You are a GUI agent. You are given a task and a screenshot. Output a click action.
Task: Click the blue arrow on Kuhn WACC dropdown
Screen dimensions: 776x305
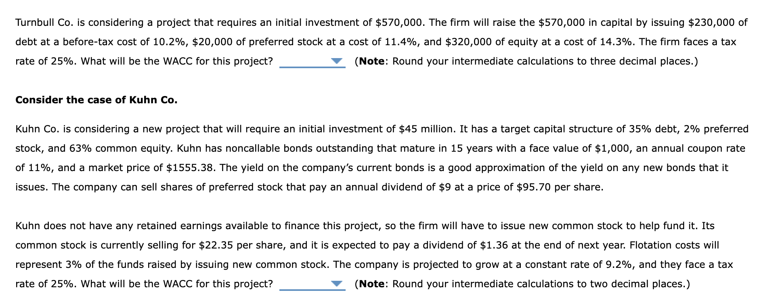pyautogui.click(x=336, y=284)
